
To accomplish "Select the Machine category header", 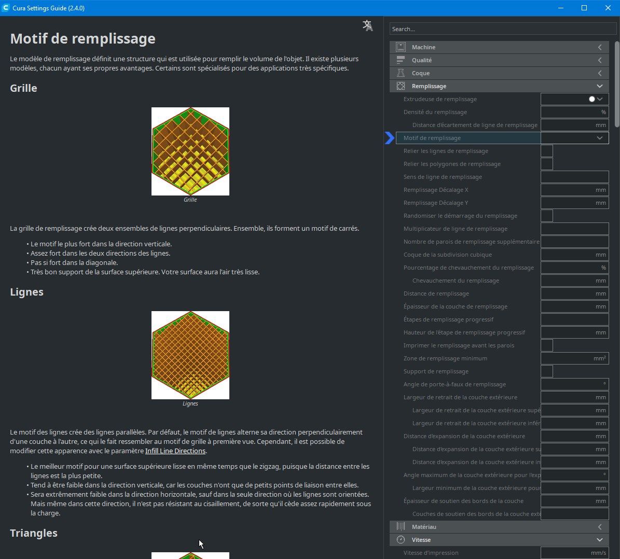I will coord(499,47).
